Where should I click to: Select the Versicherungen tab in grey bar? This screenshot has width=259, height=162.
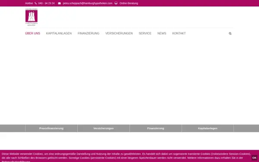tap(104, 128)
